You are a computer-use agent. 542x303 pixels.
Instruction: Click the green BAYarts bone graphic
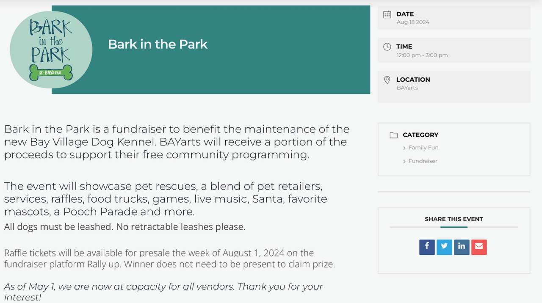pyautogui.click(x=51, y=72)
